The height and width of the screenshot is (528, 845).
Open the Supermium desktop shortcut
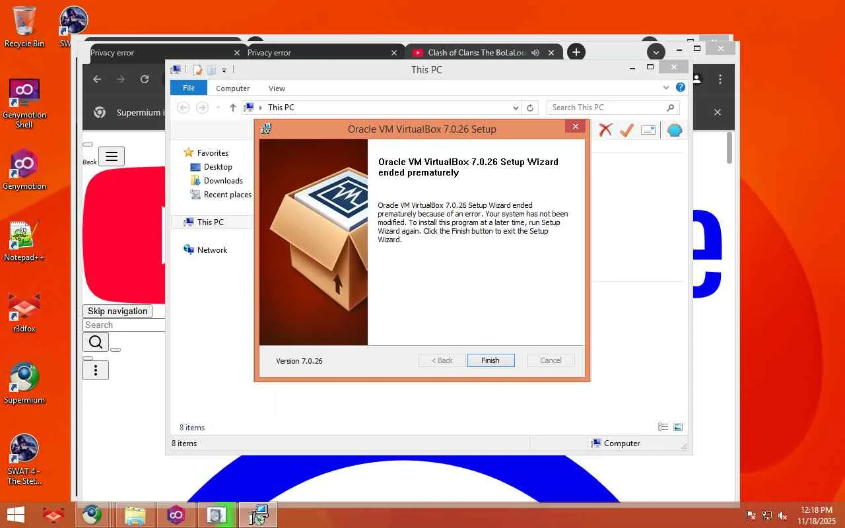click(24, 384)
